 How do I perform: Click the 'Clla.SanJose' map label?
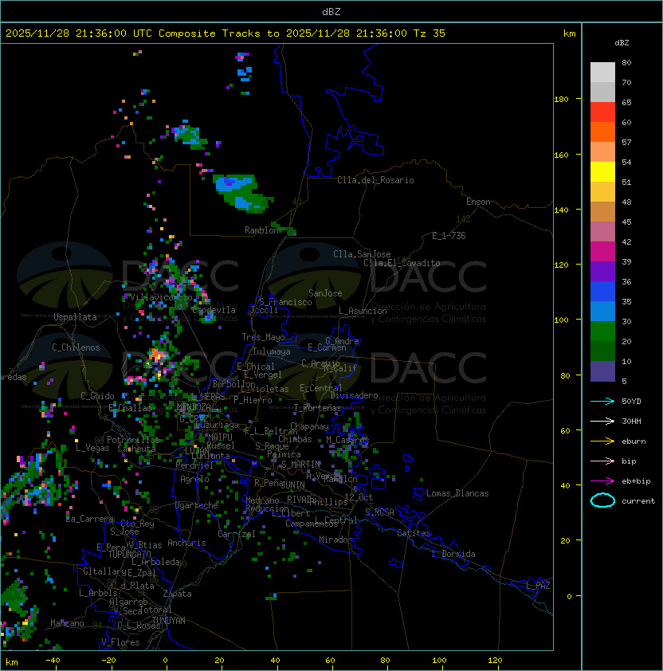(362, 254)
